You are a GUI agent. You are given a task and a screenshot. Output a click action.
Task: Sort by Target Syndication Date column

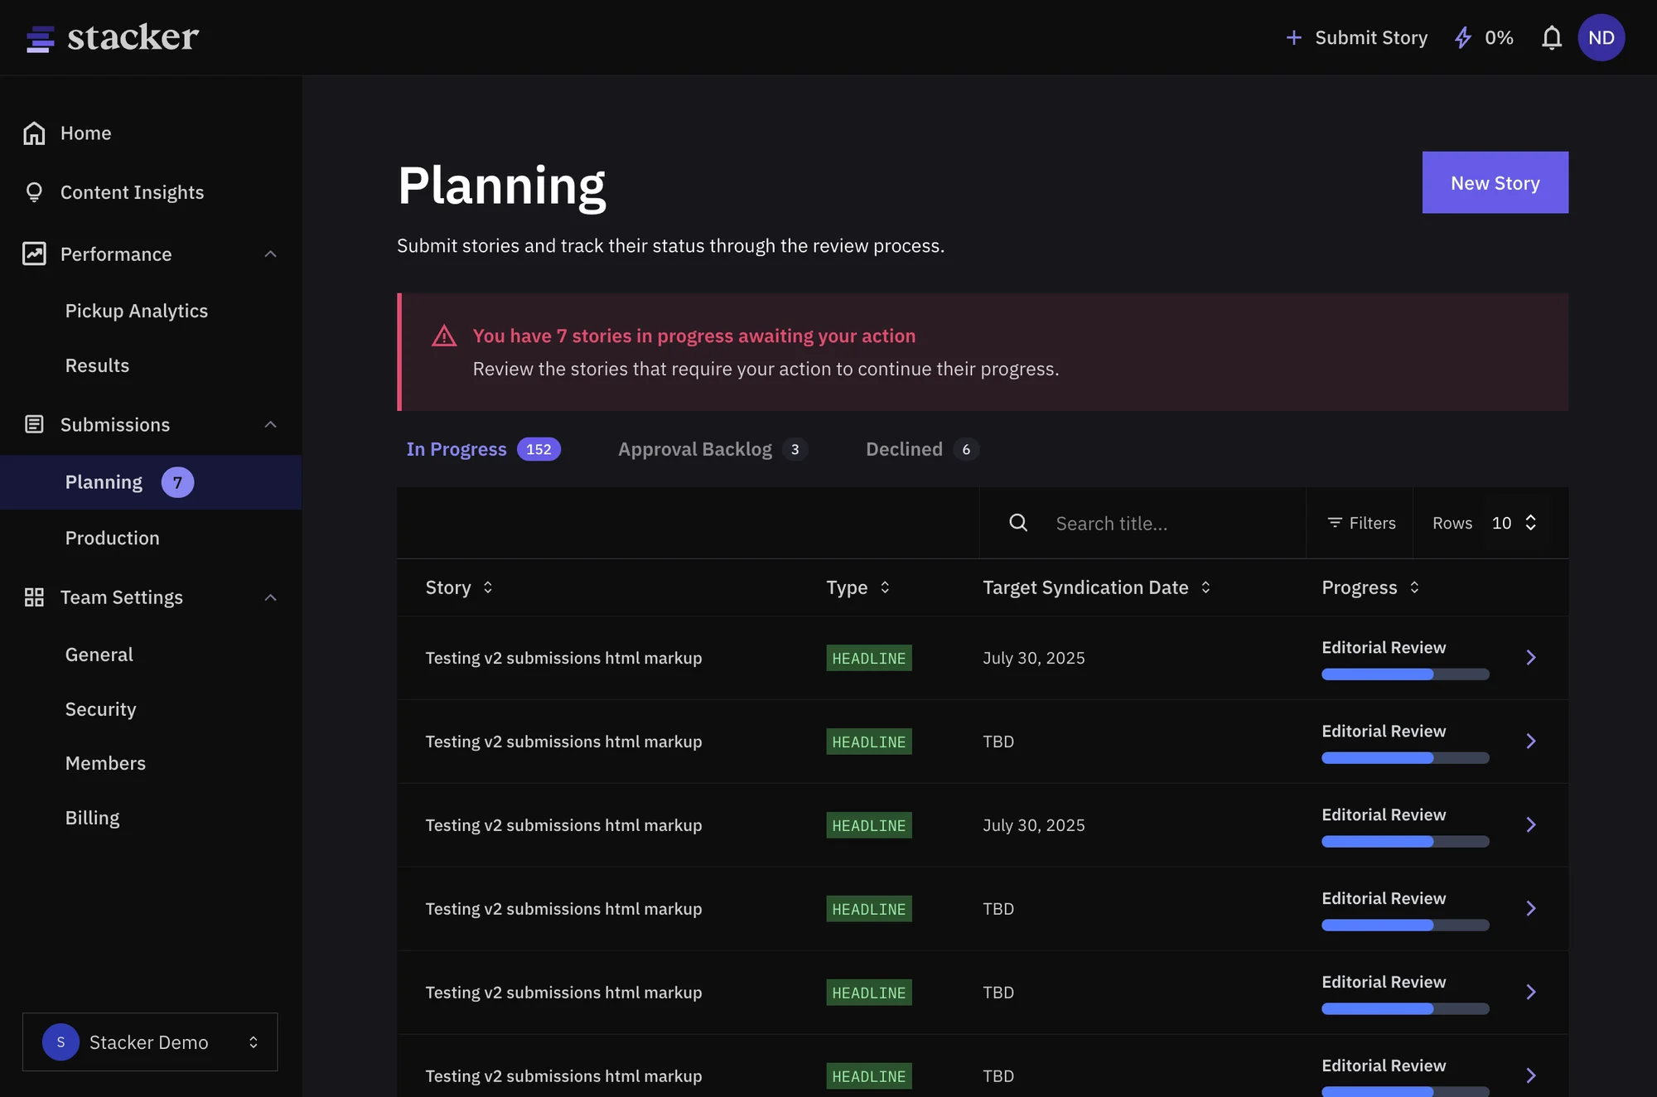click(x=1096, y=587)
